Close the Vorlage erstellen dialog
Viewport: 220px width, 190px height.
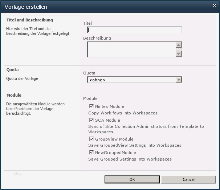click(x=215, y=6)
